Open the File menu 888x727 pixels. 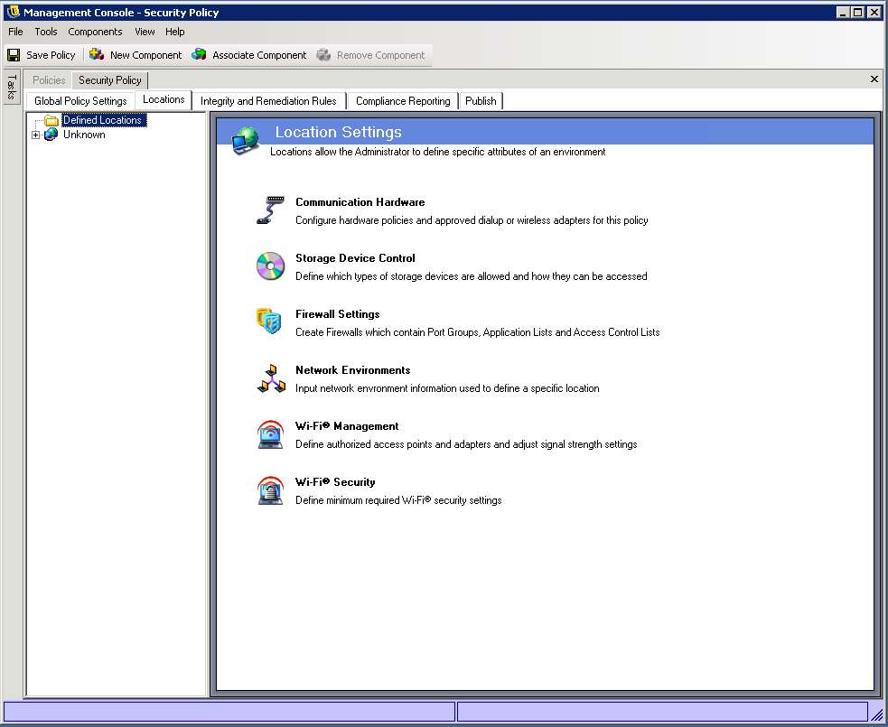point(16,32)
